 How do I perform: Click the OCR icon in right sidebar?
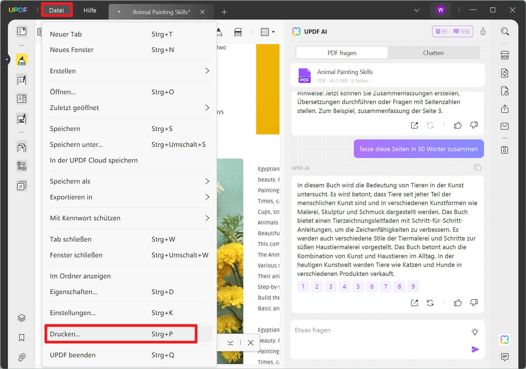pos(504,55)
